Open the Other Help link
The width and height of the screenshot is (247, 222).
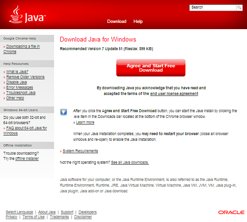pyautogui.click(x=15, y=98)
